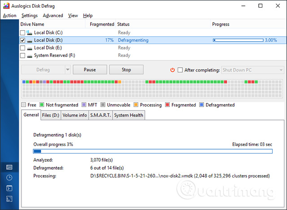The width and height of the screenshot is (287, 210).
Task: Open the Help menu
Action: (x=88, y=16)
